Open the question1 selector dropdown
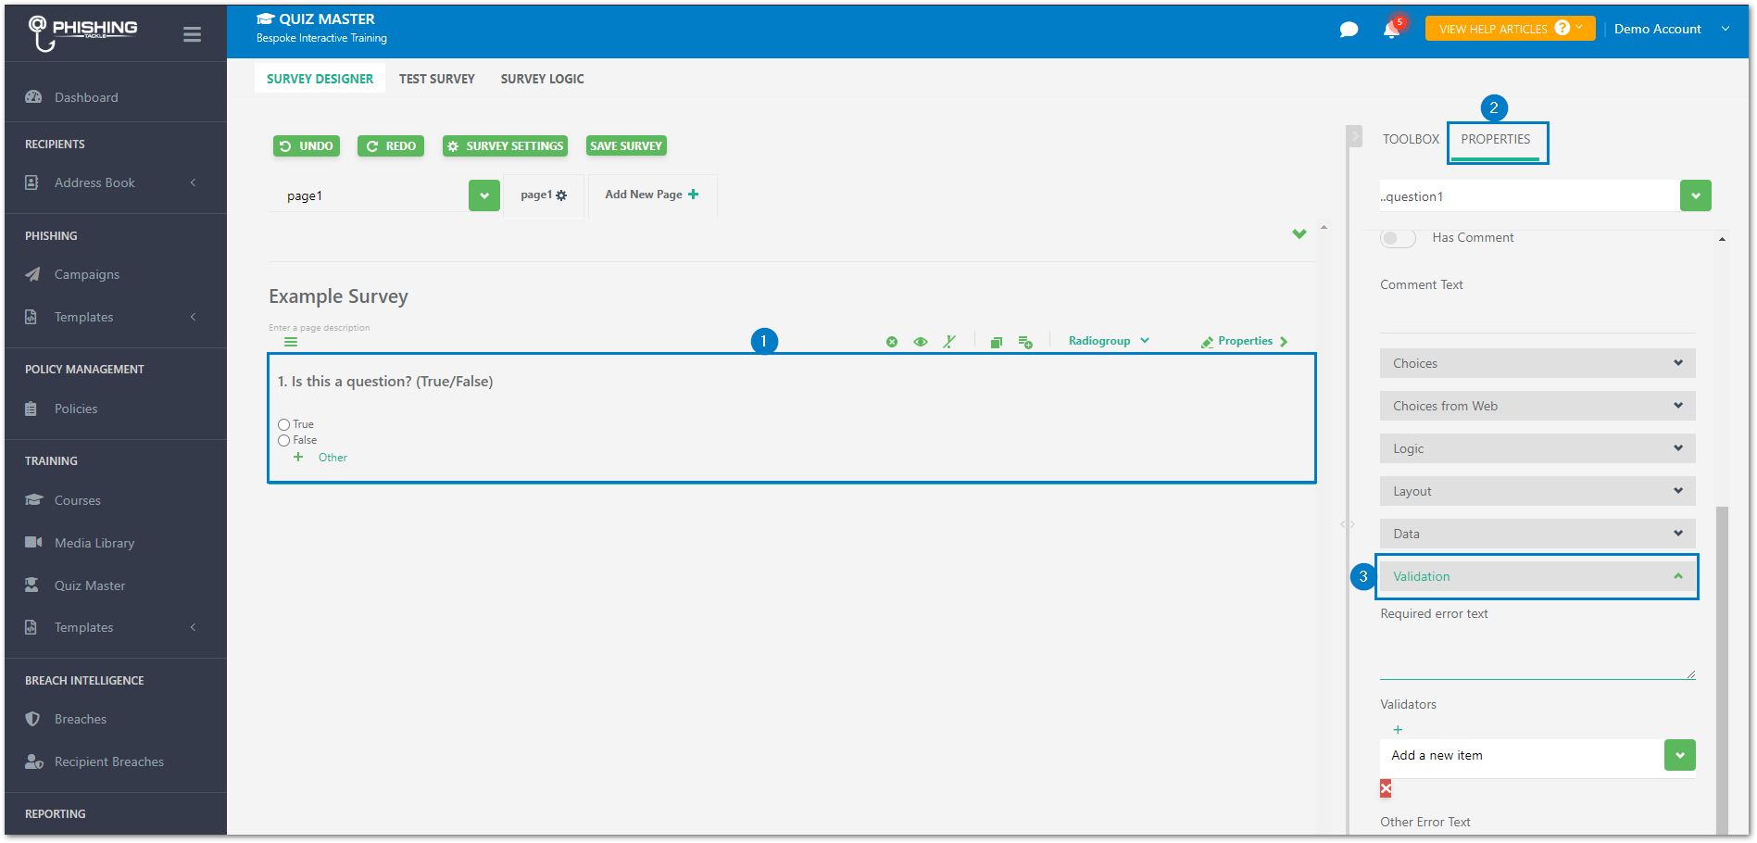 1696,195
